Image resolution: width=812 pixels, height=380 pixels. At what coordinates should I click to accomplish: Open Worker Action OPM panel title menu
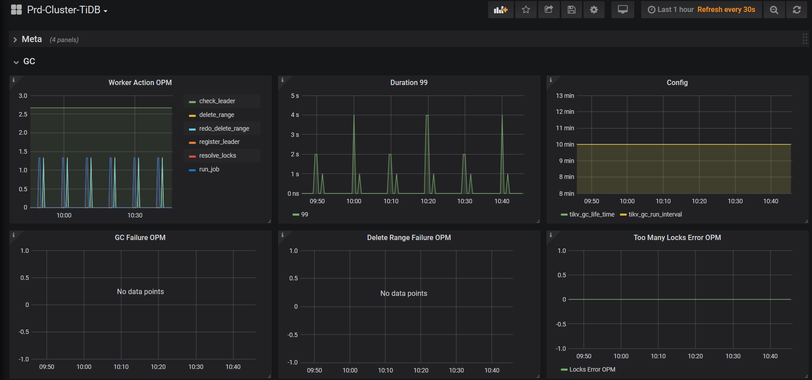[x=140, y=82]
